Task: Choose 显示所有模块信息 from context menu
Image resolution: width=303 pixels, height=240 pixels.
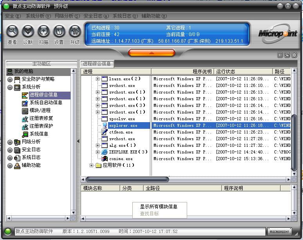Action: [159, 207]
